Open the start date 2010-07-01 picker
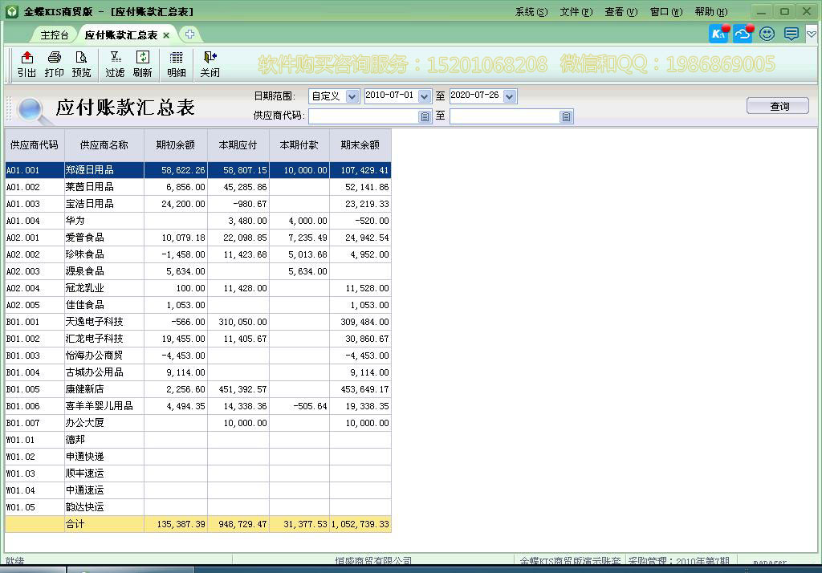822x573 pixels. point(424,96)
